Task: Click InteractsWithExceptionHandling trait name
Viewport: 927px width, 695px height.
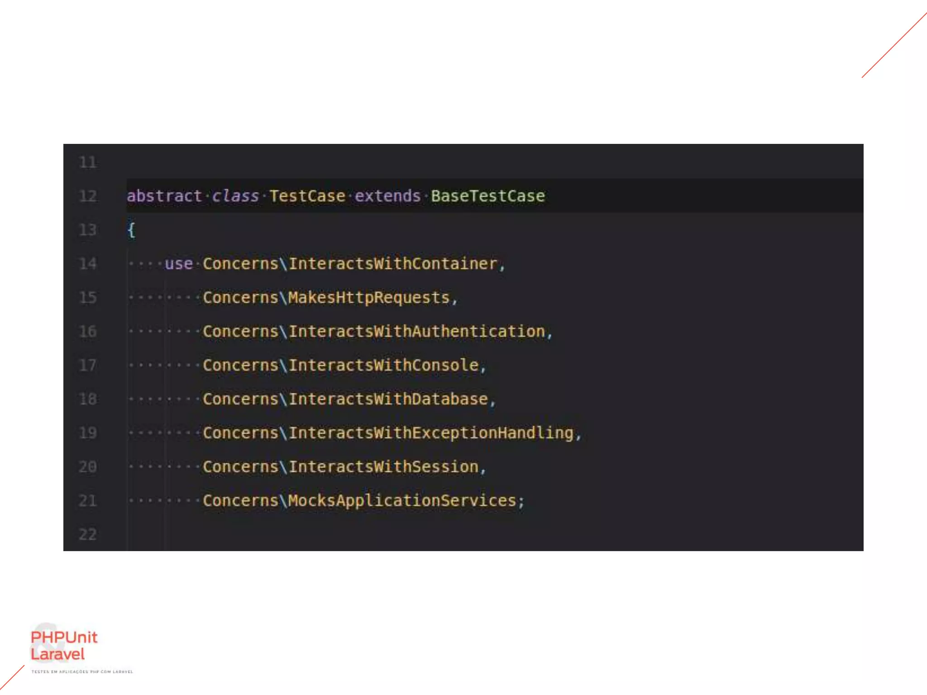Action: pyautogui.click(x=431, y=433)
